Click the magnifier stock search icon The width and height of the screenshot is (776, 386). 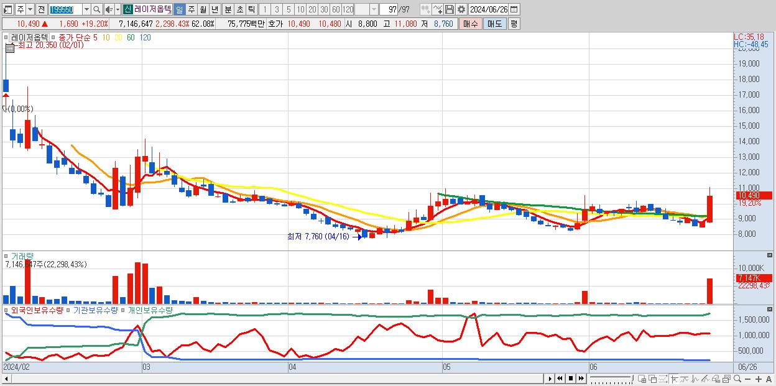click(x=97, y=9)
